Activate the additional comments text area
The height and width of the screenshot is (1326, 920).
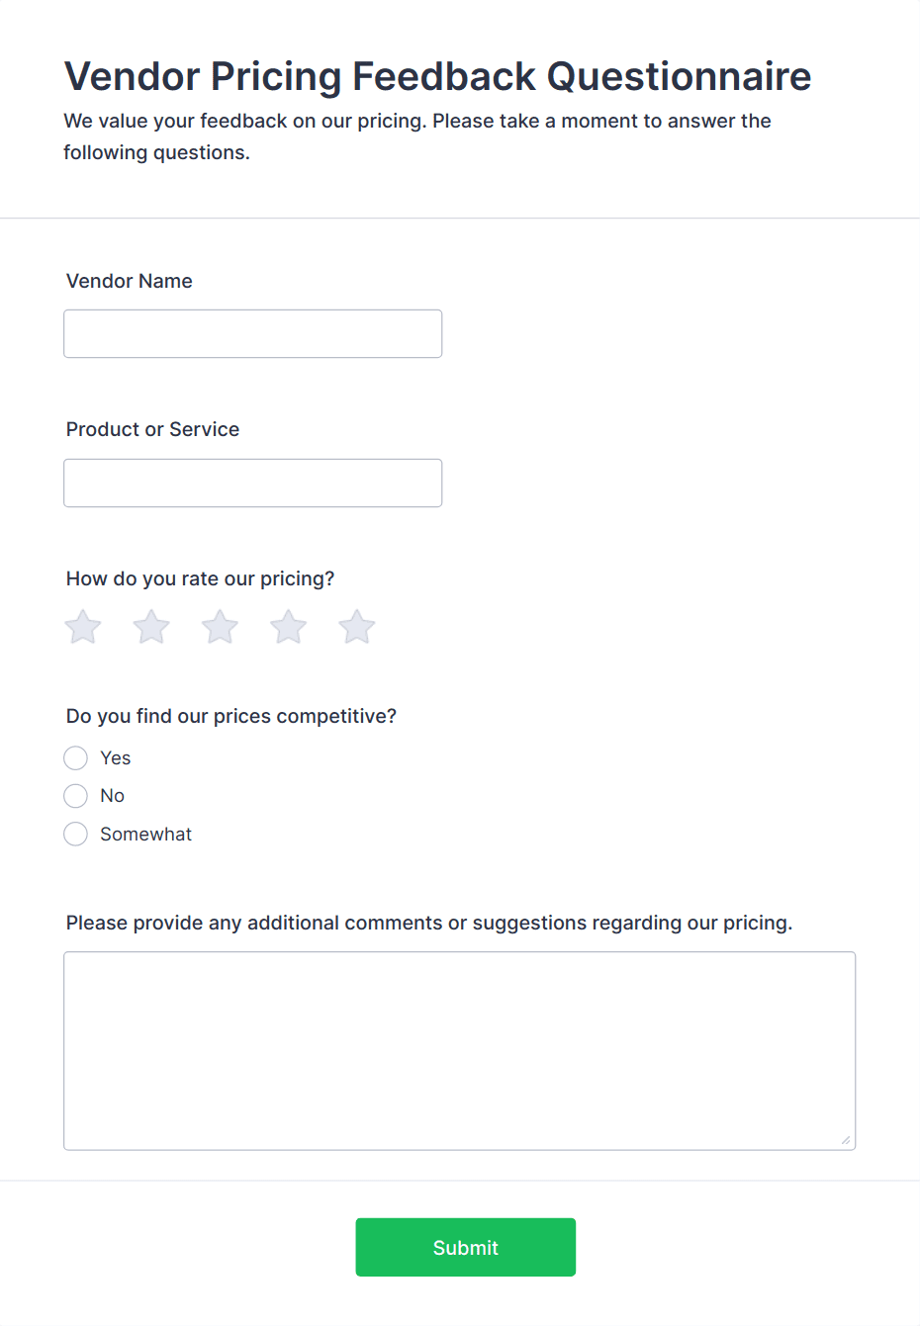pos(460,1051)
